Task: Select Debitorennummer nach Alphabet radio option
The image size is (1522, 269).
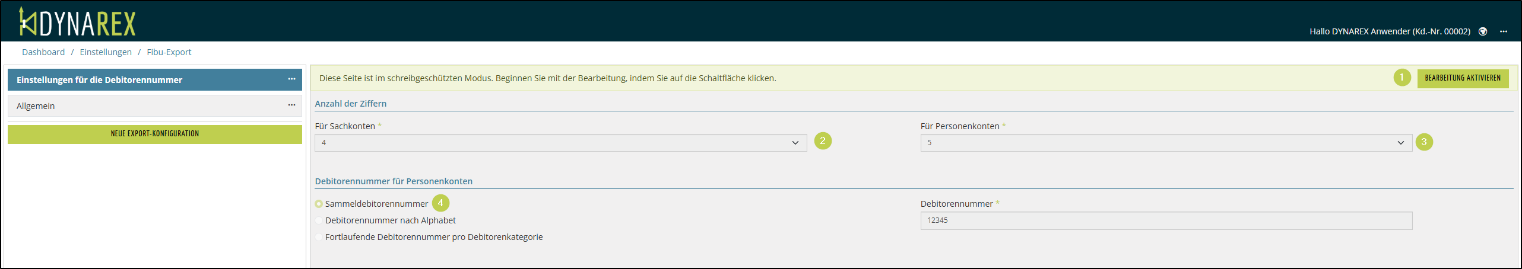Action: (x=319, y=220)
